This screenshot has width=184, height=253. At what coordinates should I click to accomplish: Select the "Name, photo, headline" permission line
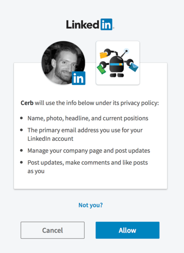88,118
